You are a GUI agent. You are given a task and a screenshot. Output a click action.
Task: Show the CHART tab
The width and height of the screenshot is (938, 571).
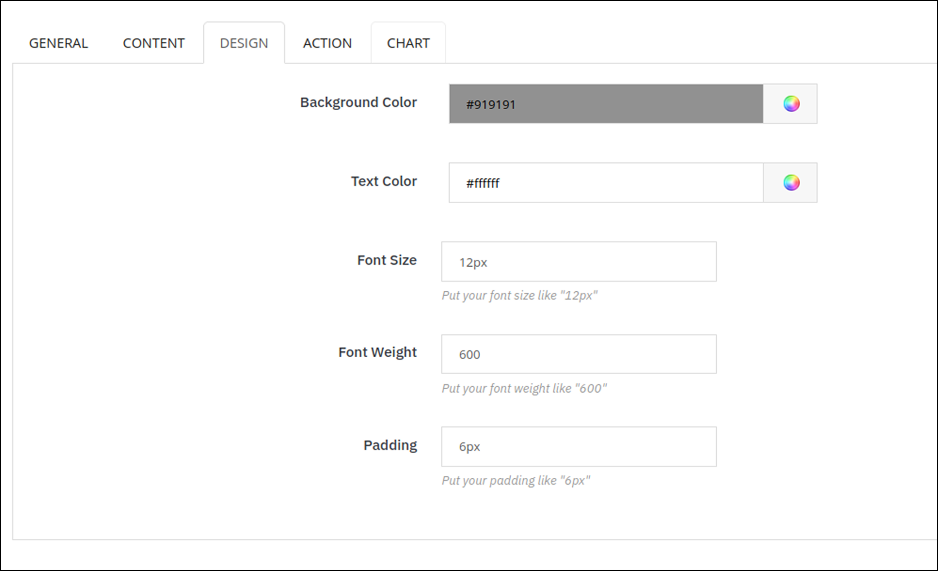(408, 43)
